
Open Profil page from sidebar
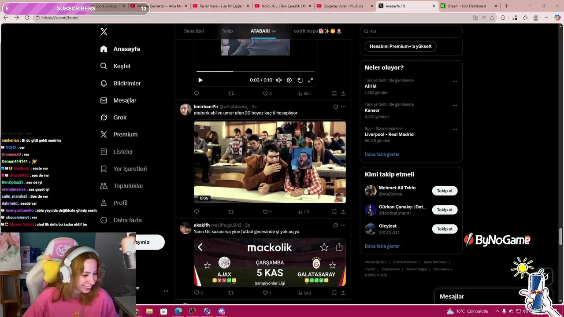point(114,203)
